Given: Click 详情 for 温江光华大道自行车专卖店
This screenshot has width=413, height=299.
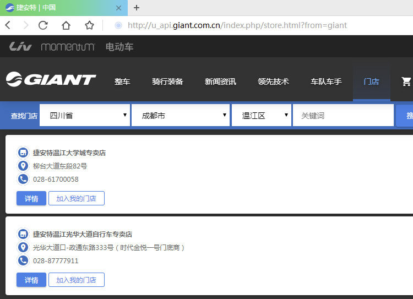Looking at the screenshot, I should tap(31, 280).
